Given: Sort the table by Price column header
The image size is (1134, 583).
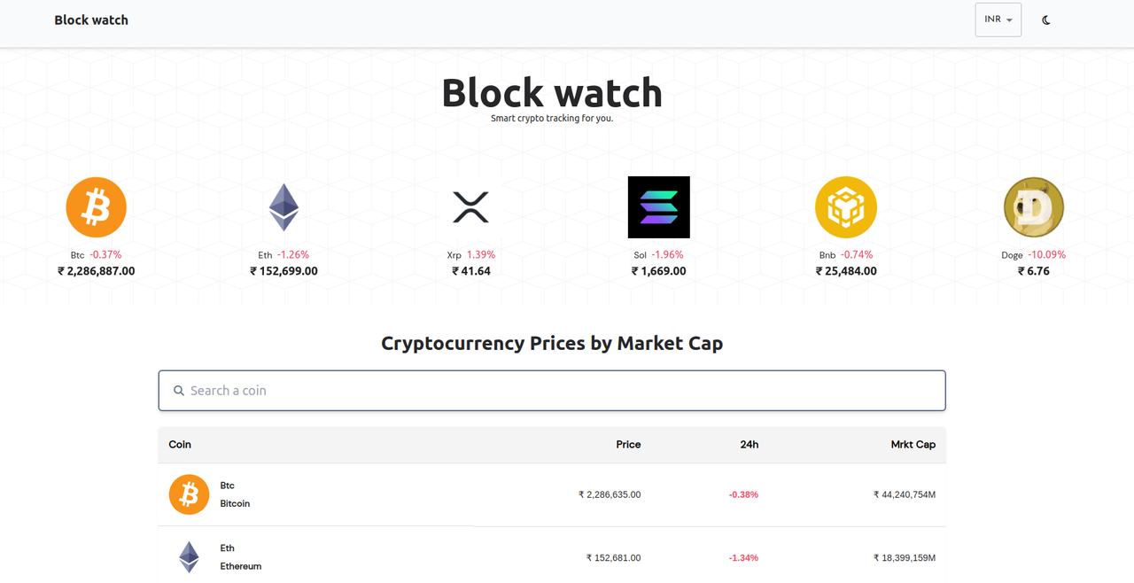Looking at the screenshot, I should [x=628, y=445].
